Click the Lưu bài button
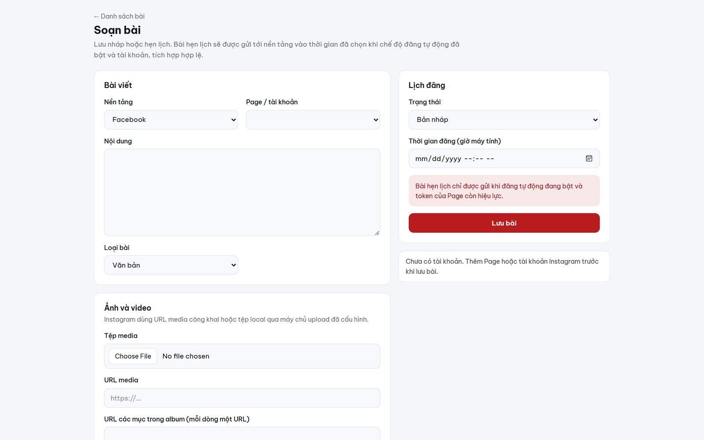 tap(504, 223)
